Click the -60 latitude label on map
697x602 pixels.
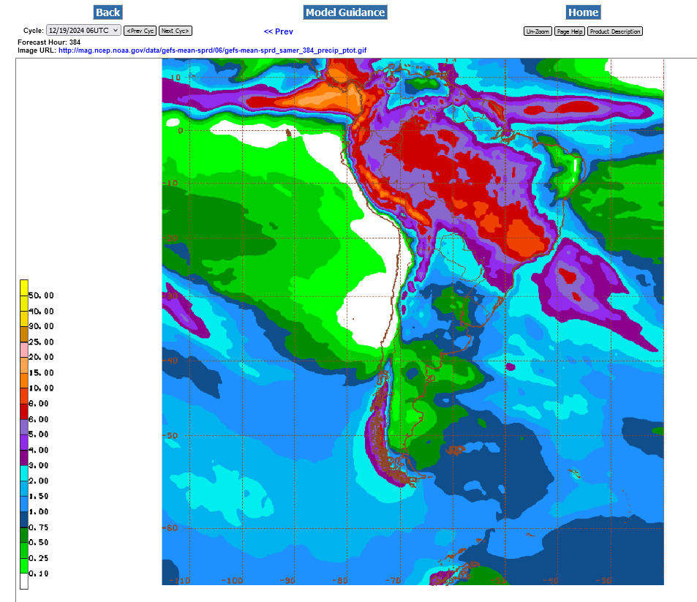pos(170,527)
